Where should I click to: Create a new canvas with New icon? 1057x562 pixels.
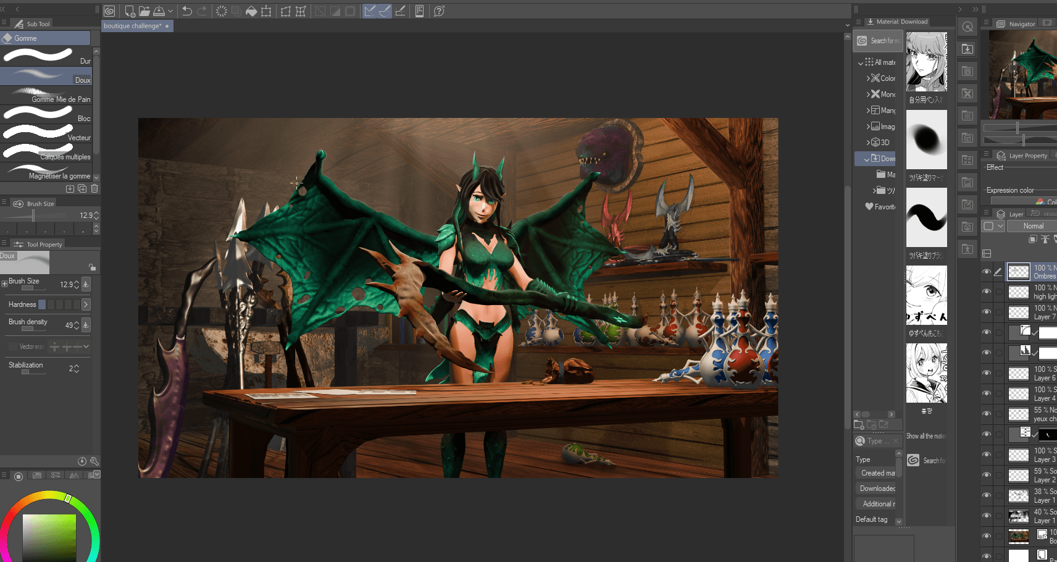(130, 11)
